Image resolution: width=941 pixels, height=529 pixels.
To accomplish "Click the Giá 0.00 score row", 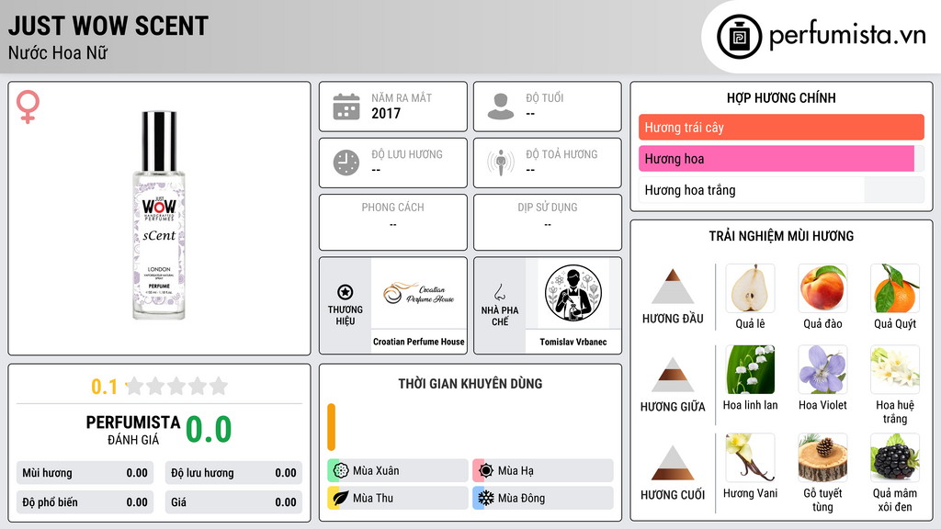I will 233,502.
